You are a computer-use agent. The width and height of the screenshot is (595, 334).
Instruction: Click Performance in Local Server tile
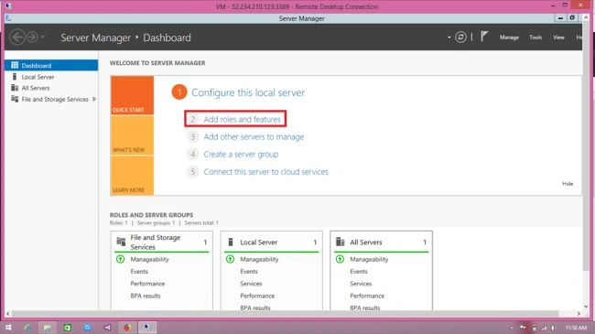257,296
